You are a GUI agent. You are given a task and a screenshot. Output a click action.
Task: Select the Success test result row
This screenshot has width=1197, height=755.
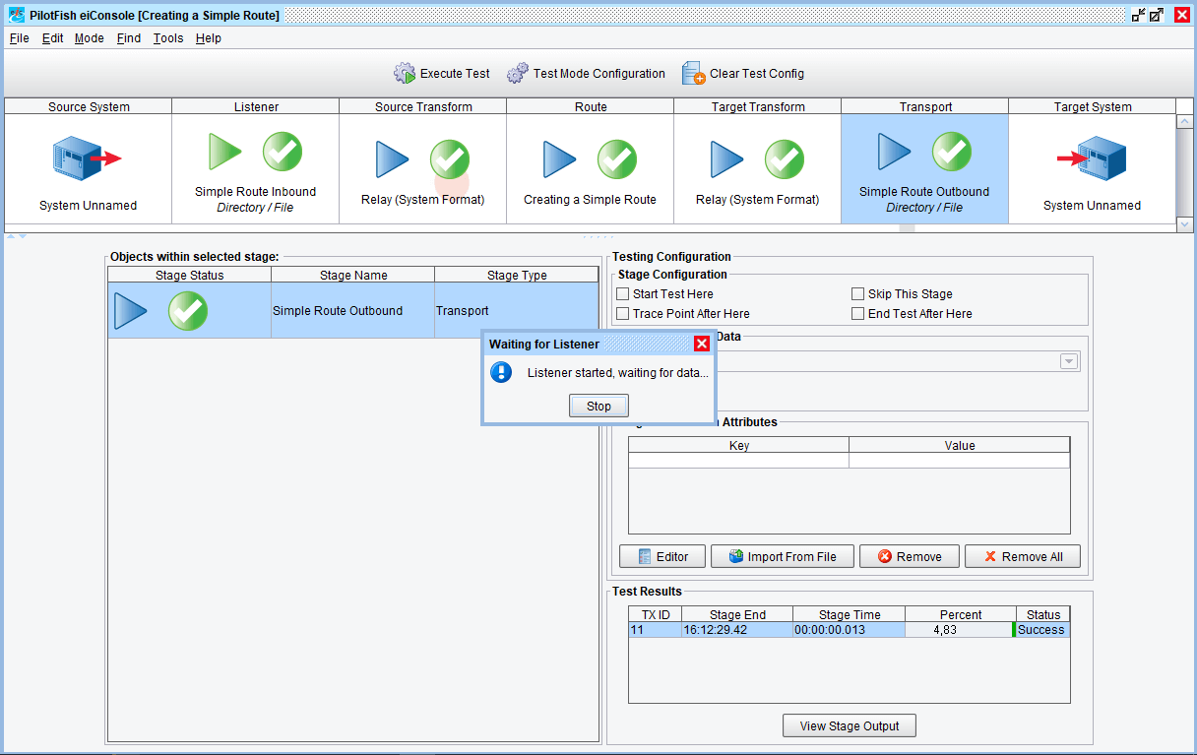point(849,630)
